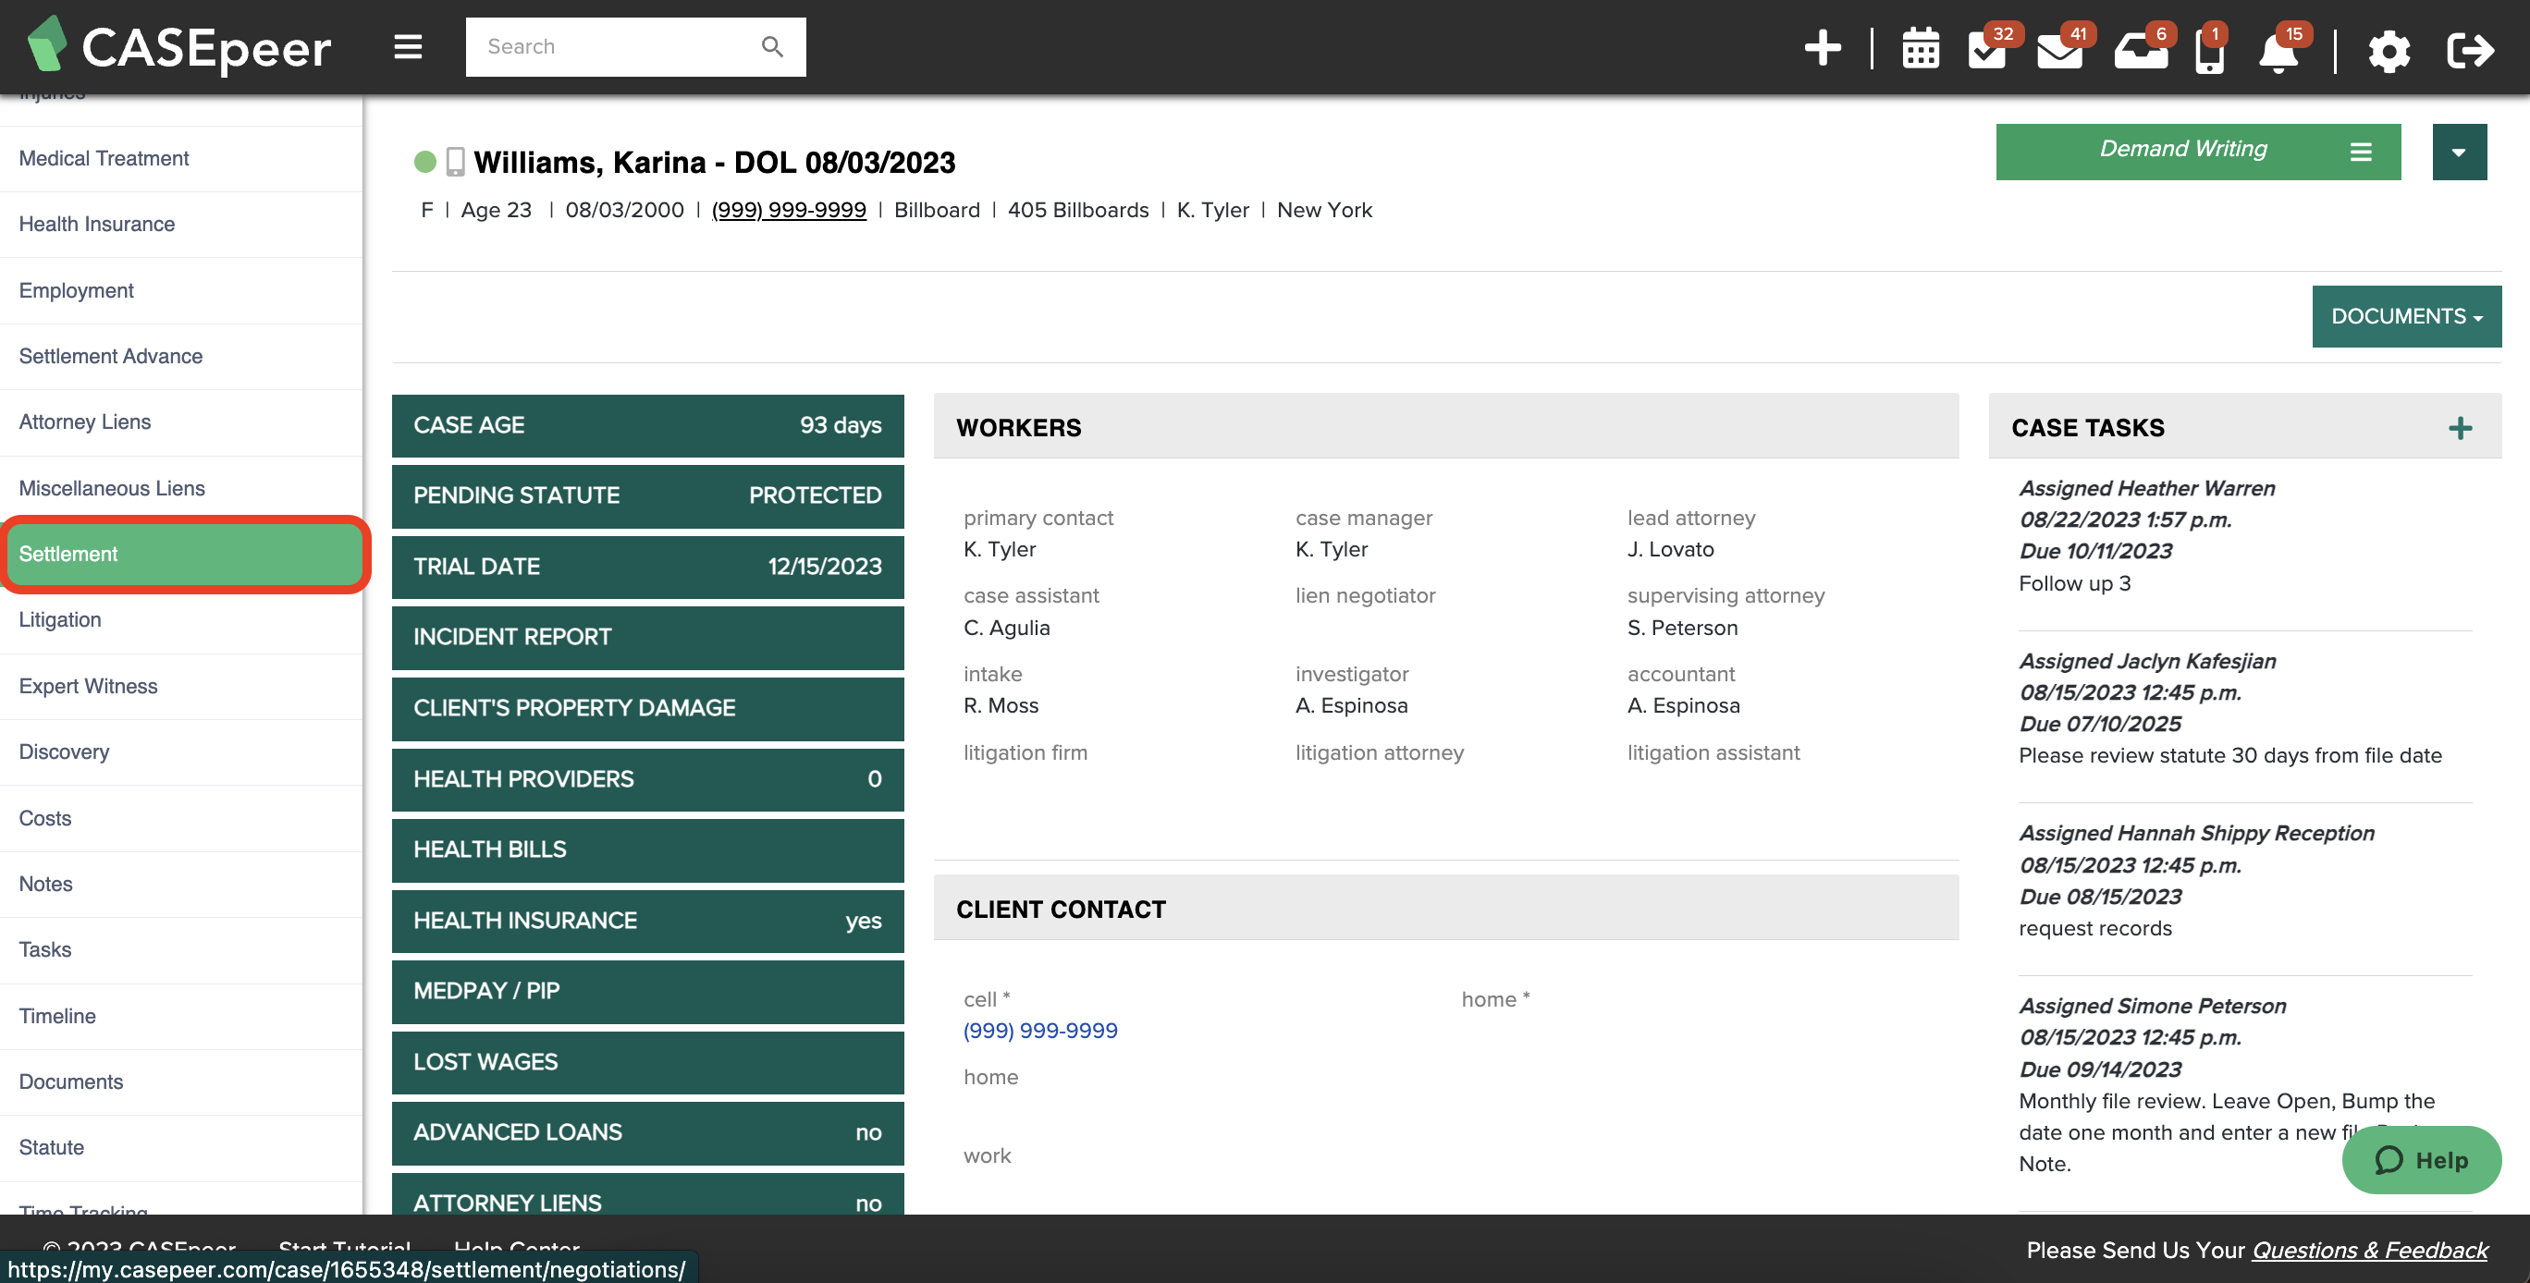Image resolution: width=2530 pixels, height=1283 pixels.
Task: Open the DOCUMENTS dropdown
Action: (2406, 316)
